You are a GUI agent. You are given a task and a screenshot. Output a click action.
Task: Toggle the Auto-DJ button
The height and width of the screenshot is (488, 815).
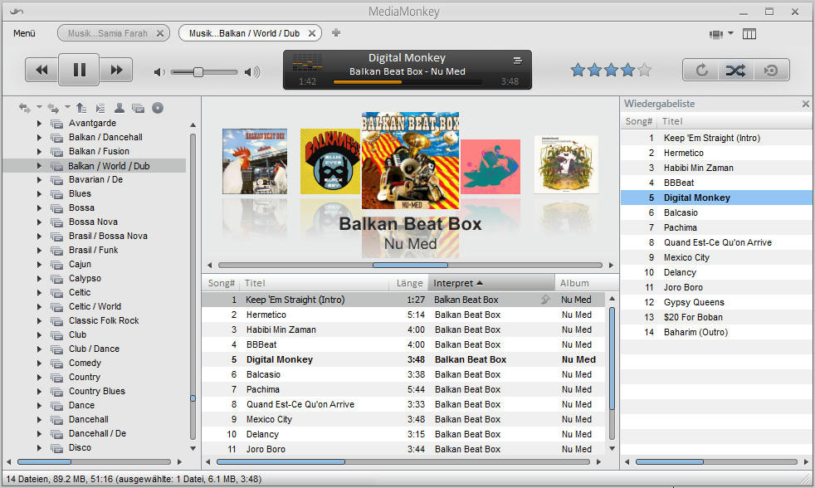click(x=771, y=71)
